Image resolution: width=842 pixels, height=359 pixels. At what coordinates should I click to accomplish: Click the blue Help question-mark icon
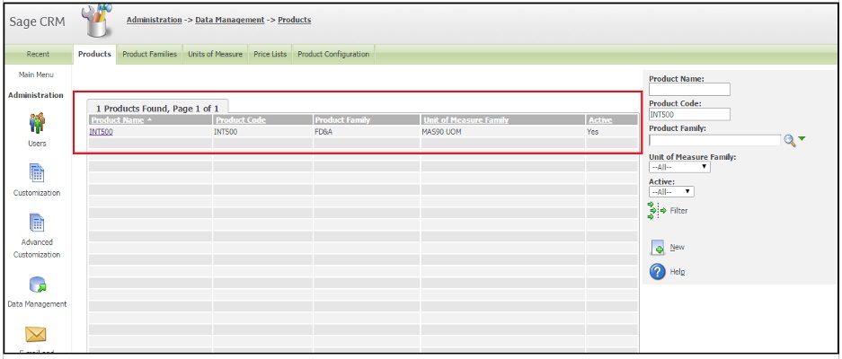click(x=657, y=272)
